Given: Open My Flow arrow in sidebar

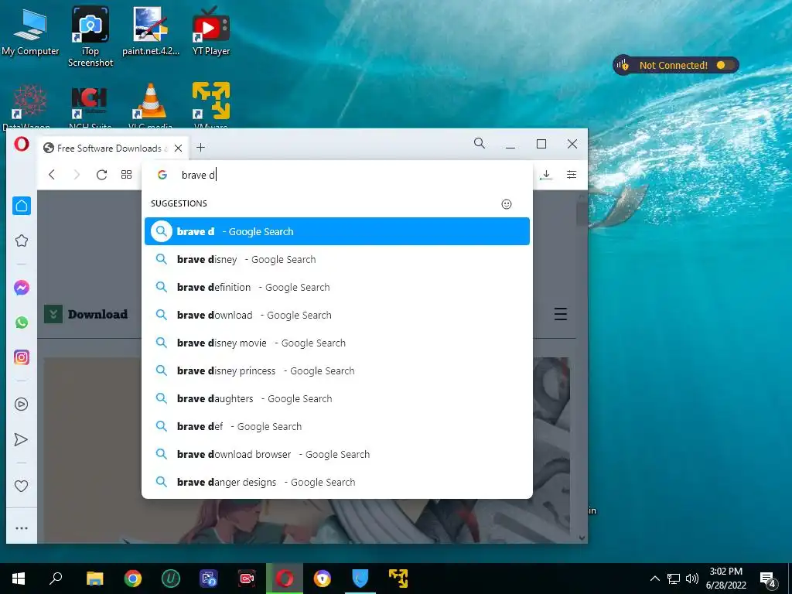Looking at the screenshot, I should (x=21, y=439).
